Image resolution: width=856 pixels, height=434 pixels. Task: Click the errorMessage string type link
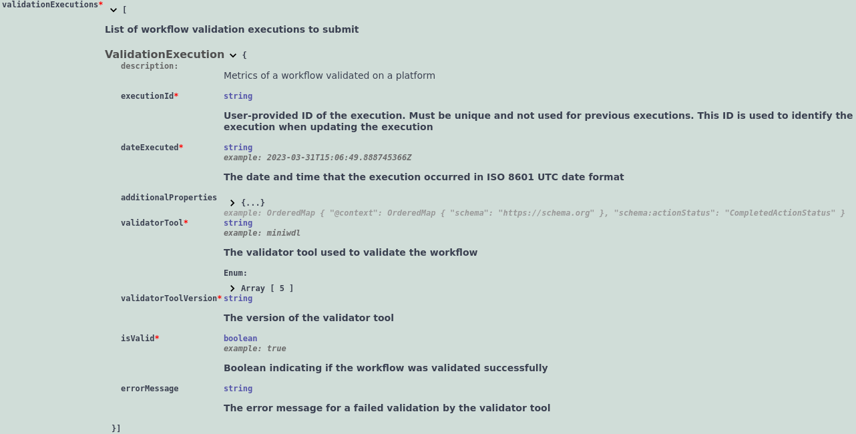[237, 388]
